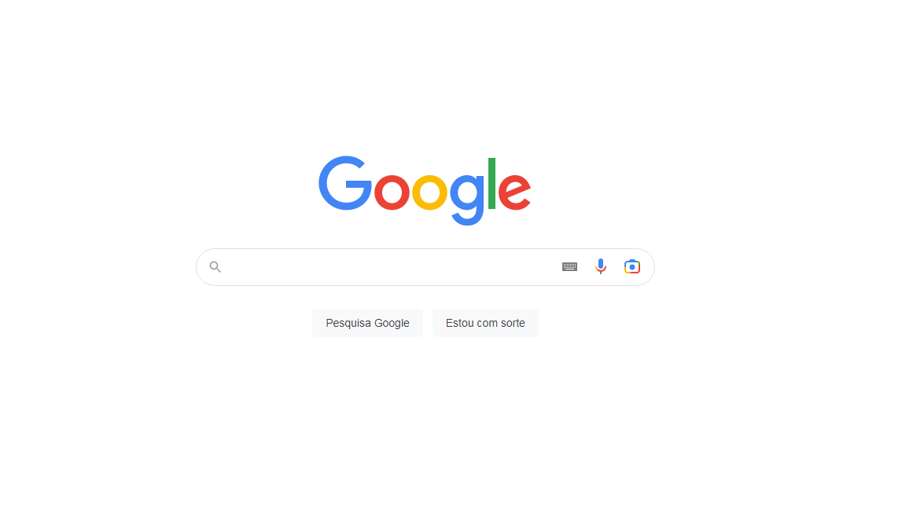Click the Google logo

pyautogui.click(x=425, y=190)
